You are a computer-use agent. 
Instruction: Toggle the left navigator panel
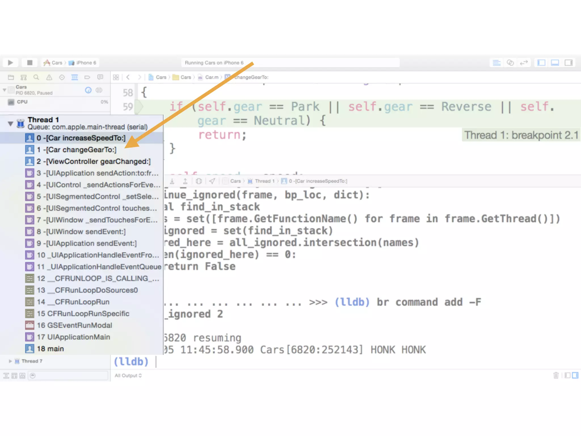click(x=541, y=62)
